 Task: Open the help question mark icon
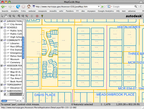point(42,16)
